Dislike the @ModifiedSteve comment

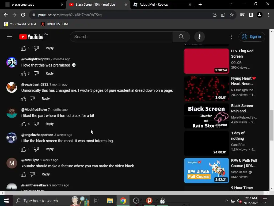[x=36, y=124]
